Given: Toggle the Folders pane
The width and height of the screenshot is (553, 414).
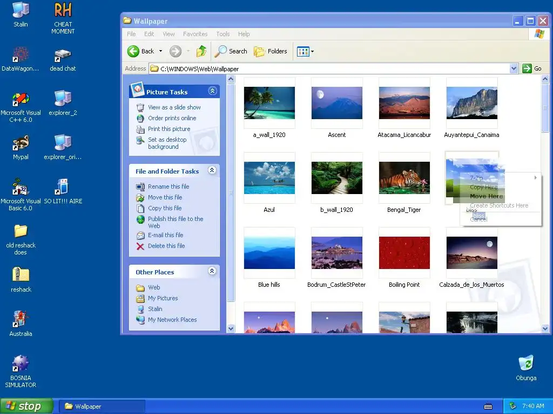Looking at the screenshot, I should coord(271,51).
